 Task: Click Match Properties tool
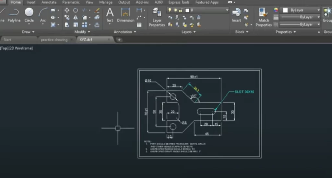click(263, 17)
